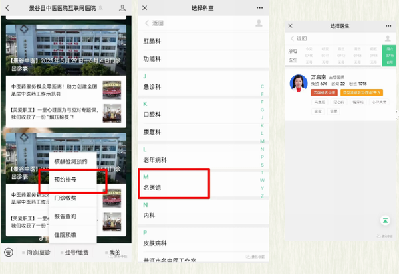This screenshot has height=274, width=399.
Task: Choose the 康复科 department
Action: pyautogui.click(x=203, y=132)
